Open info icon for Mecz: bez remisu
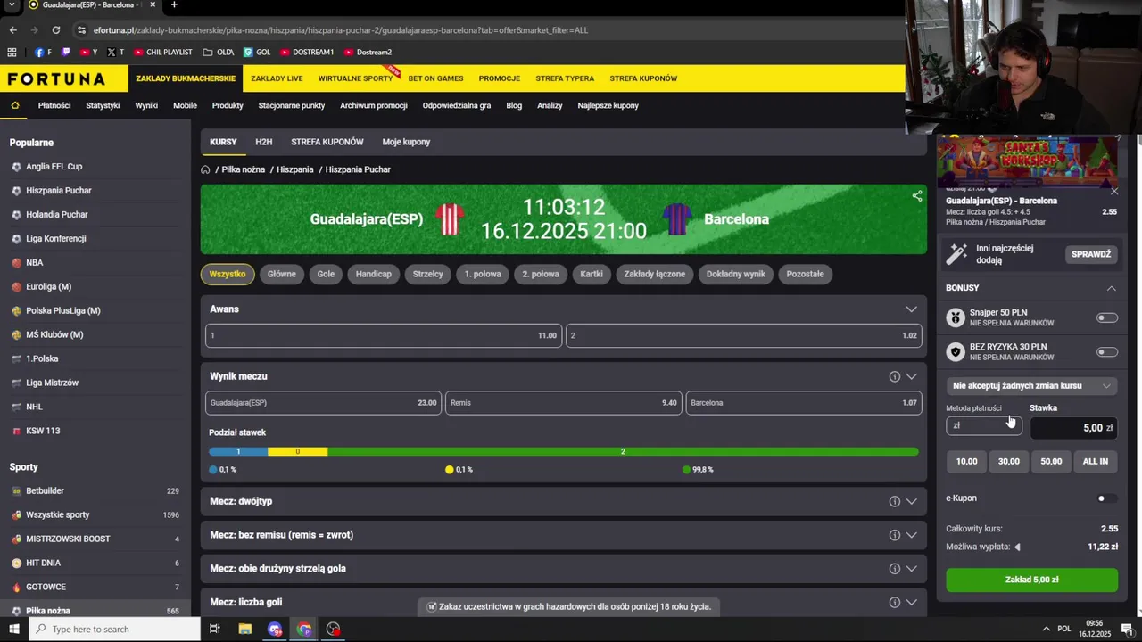This screenshot has width=1142, height=642. tap(894, 535)
